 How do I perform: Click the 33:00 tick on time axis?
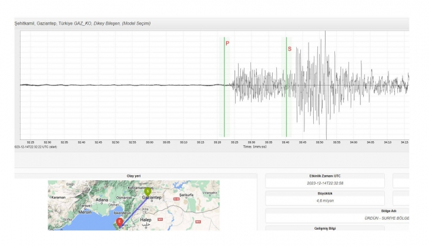pos(149,142)
